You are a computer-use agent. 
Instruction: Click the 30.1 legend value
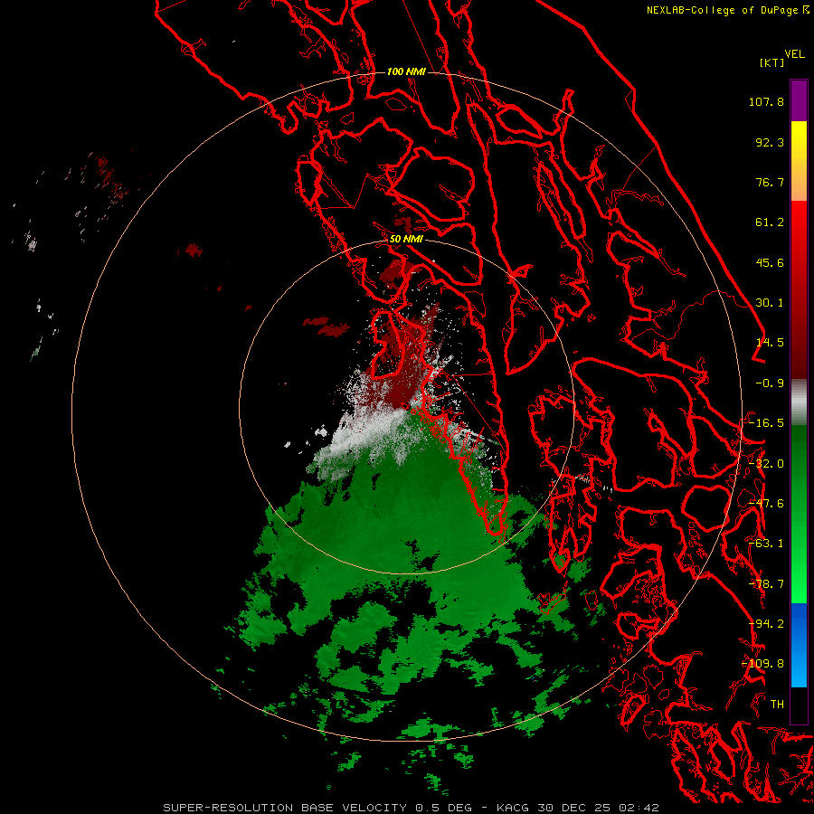point(770,303)
